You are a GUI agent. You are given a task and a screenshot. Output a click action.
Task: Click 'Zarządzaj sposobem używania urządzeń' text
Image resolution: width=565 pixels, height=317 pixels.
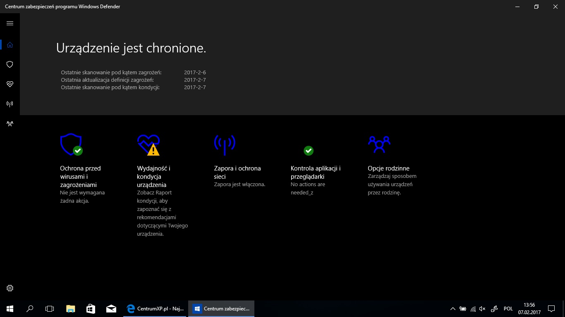392,185
